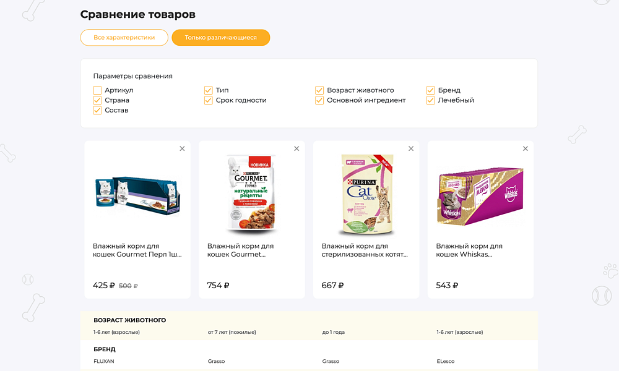Disable the Срок годности checkbox

point(209,100)
